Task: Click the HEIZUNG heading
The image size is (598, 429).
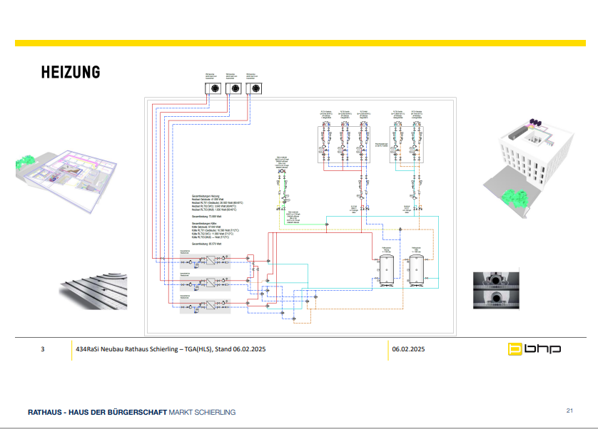Action: [x=70, y=72]
